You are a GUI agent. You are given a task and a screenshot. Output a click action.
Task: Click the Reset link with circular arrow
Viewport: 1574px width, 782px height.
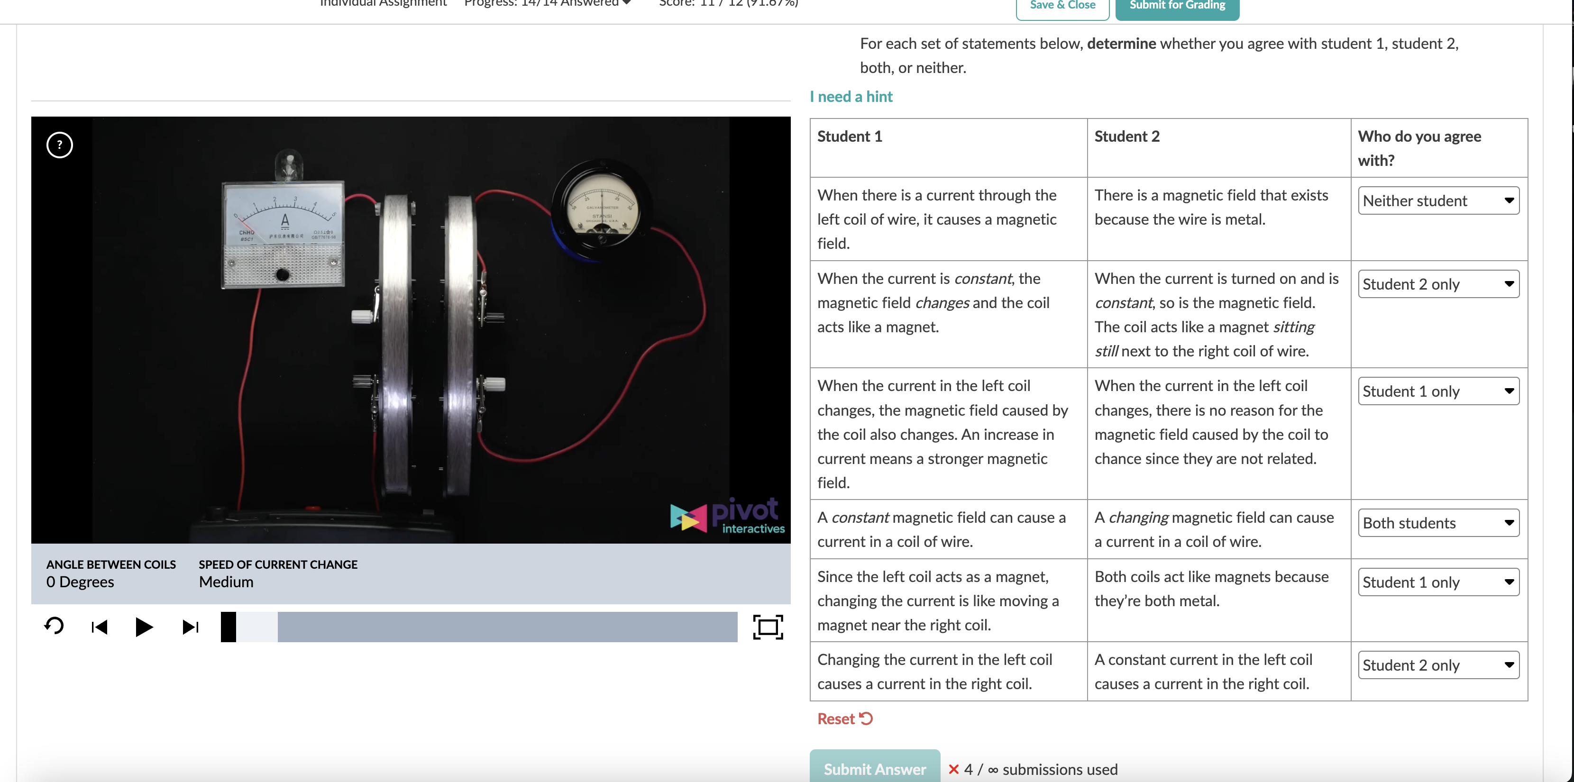pos(844,718)
